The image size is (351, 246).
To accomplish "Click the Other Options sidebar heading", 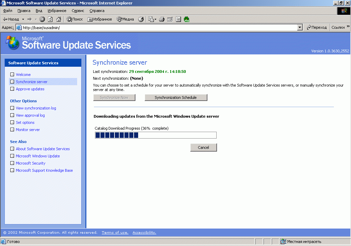I will pos(23,101).
